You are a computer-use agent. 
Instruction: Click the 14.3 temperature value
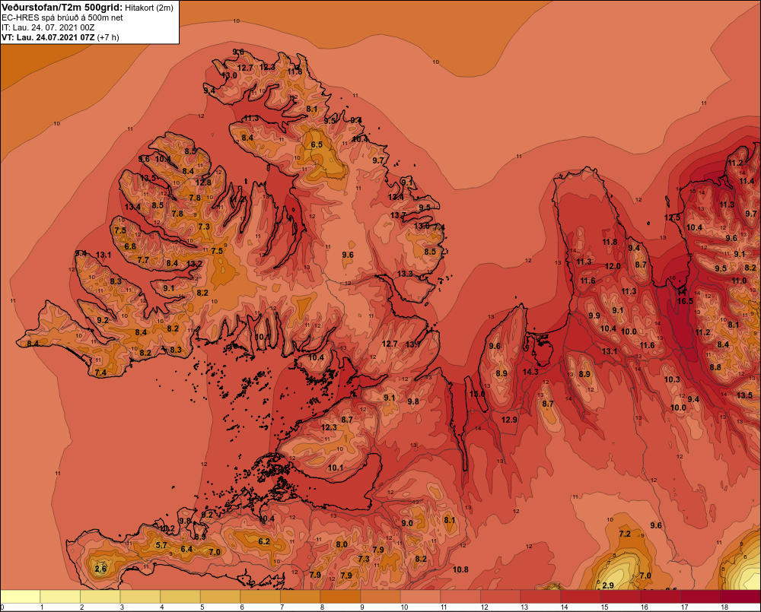pos(530,372)
